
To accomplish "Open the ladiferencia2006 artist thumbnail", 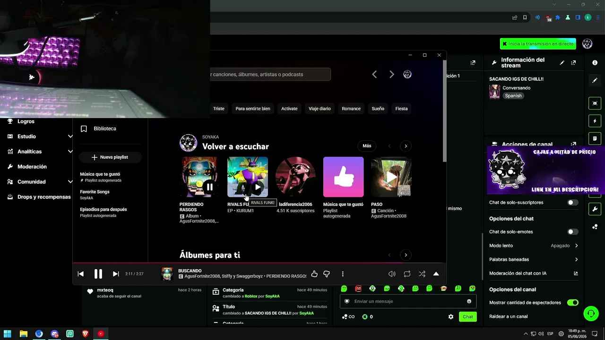I will pos(295,177).
